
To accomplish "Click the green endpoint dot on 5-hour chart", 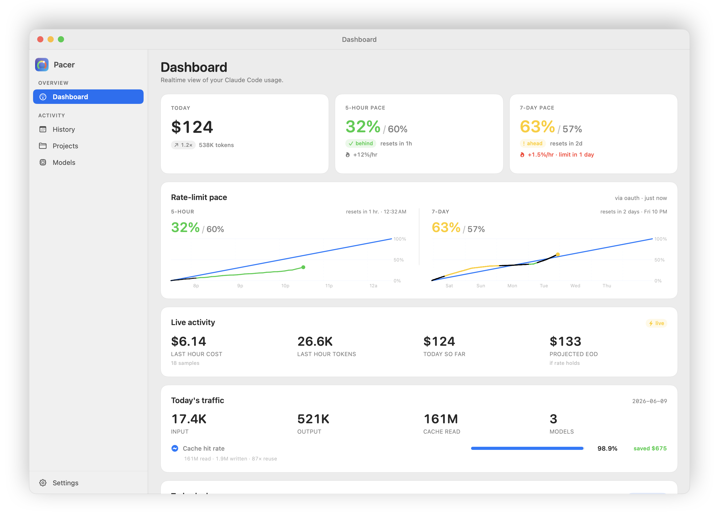I will click(303, 267).
